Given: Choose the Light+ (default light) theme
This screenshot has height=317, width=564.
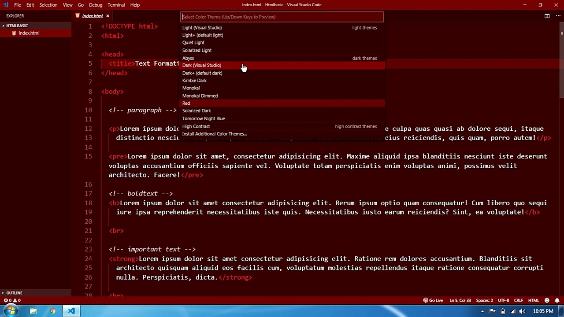Looking at the screenshot, I should (x=282, y=35).
